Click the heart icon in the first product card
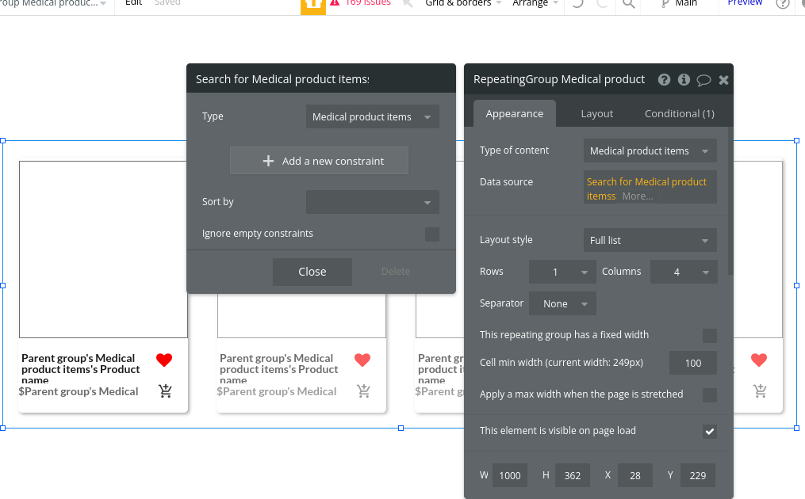 [164, 360]
